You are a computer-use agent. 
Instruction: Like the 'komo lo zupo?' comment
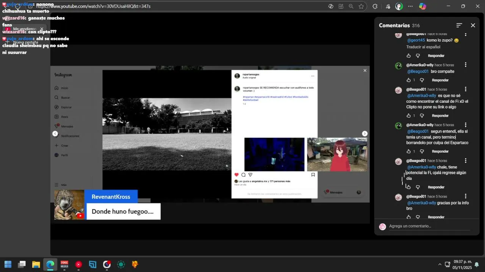(x=408, y=56)
